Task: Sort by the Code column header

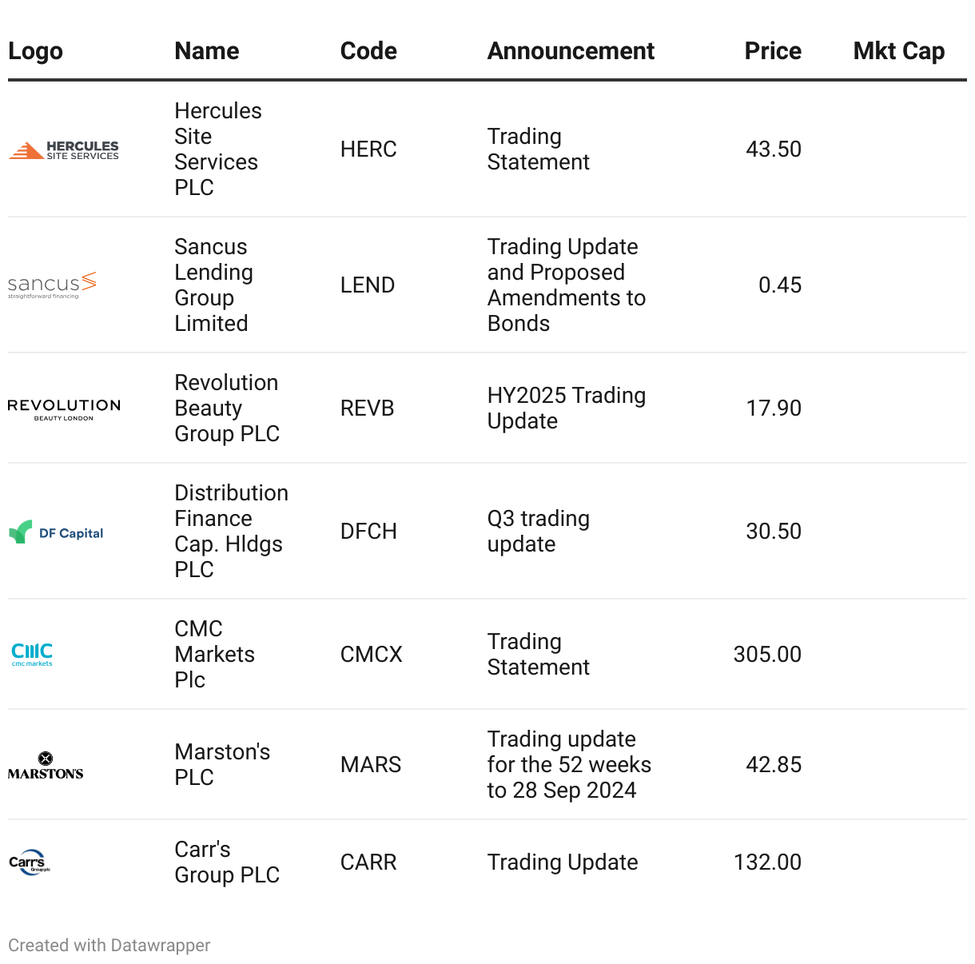Action: click(x=368, y=51)
